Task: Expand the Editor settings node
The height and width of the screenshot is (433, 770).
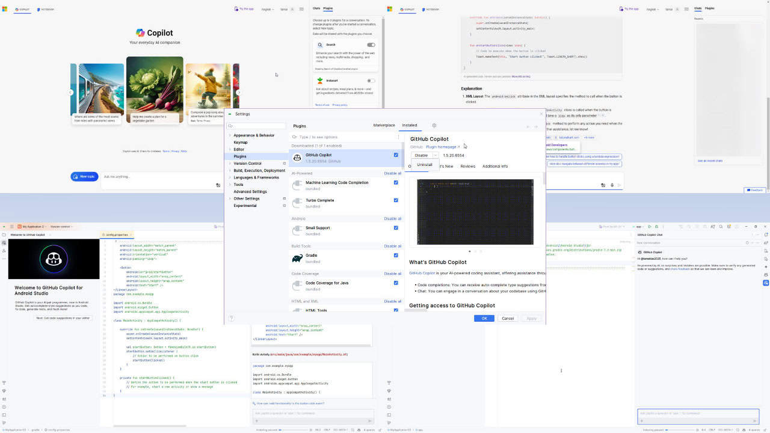Action: tap(230, 149)
